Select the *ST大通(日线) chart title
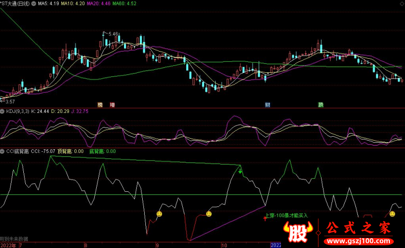The image size is (405, 248). point(15,4)
